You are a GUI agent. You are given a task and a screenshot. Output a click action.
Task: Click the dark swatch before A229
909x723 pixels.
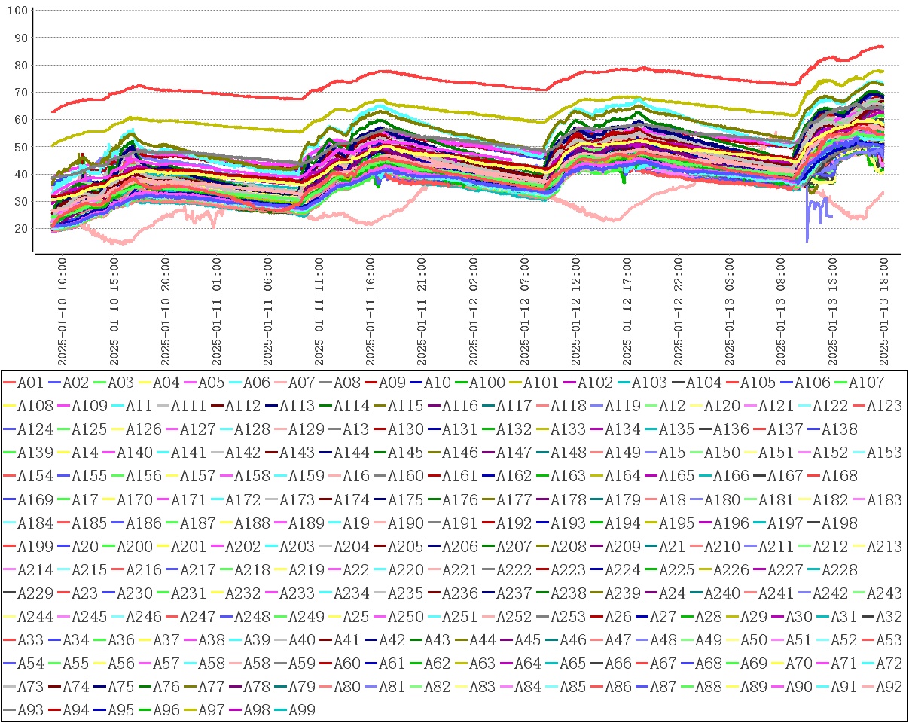[x=10, y=594]
